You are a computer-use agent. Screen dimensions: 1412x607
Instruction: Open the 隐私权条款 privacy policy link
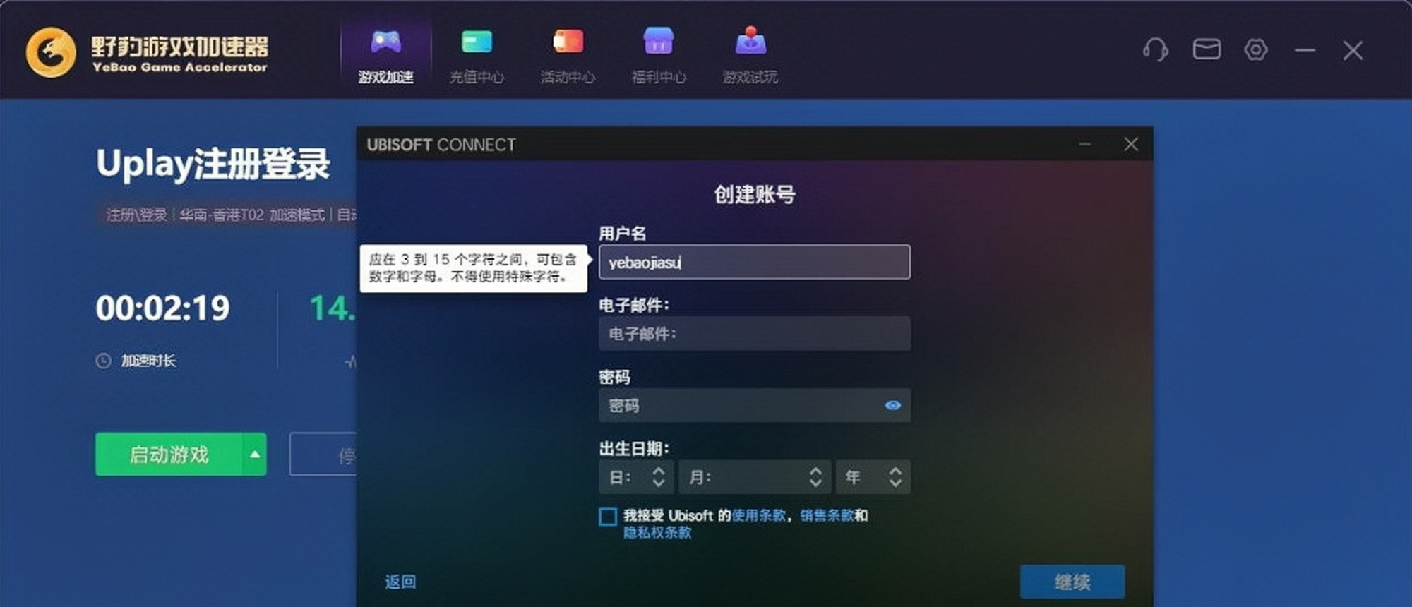(657, 533)
